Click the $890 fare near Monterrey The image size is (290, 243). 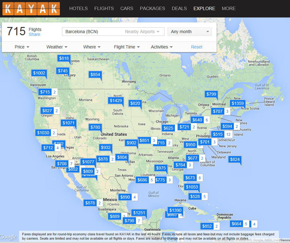[x=128, y=197]
